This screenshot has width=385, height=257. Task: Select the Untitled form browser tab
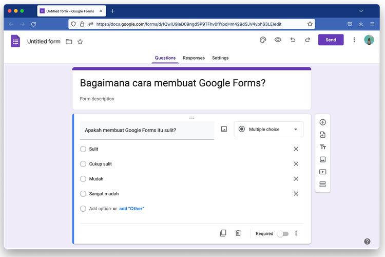71,11
